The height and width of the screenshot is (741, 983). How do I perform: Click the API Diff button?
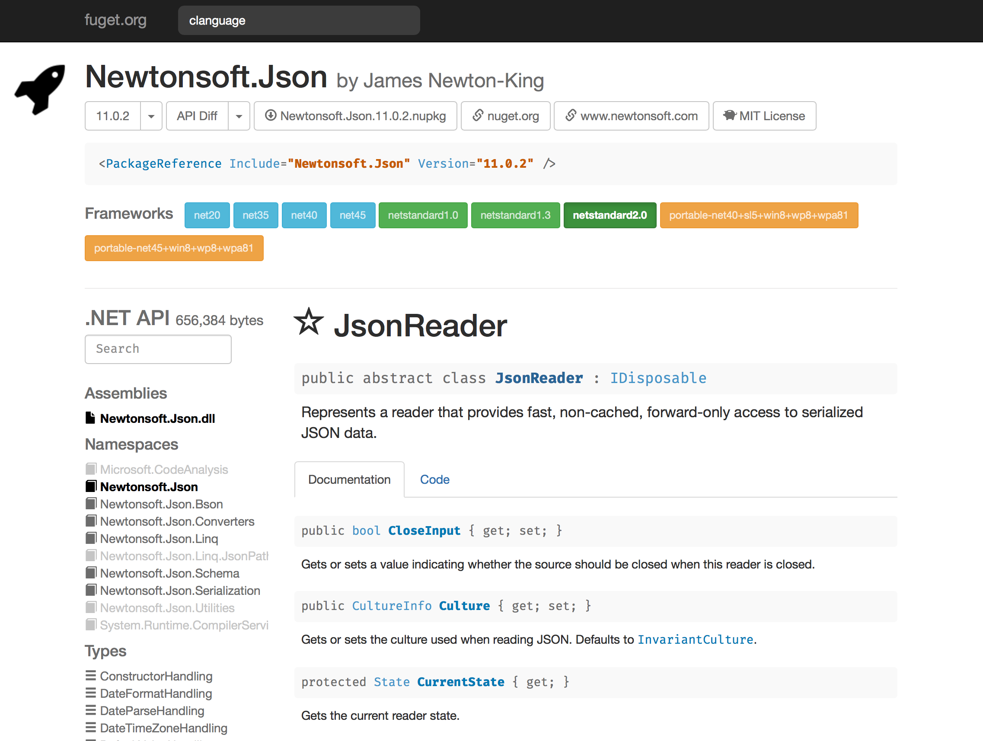click(x=197, y=116)
